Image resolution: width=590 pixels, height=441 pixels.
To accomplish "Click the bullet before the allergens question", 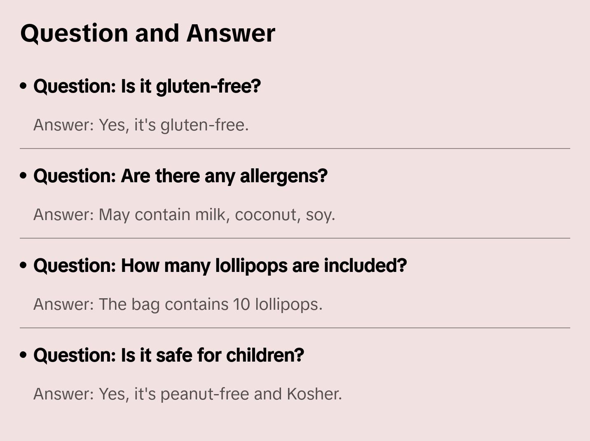I will [23, 176].
